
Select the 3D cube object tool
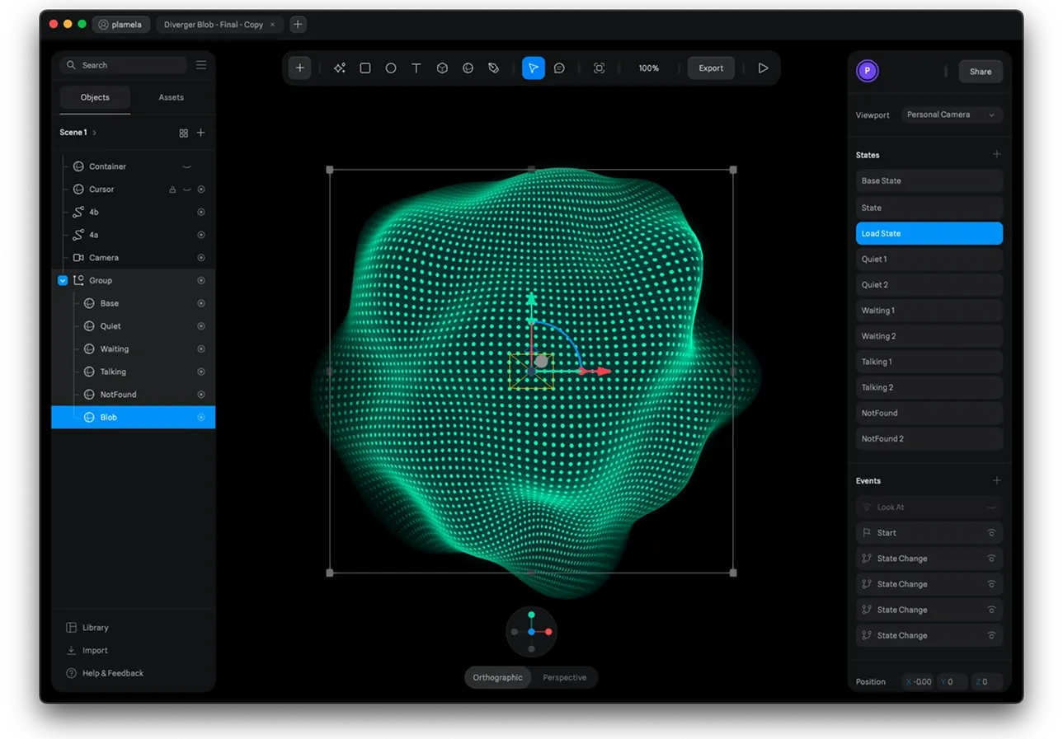442,68
